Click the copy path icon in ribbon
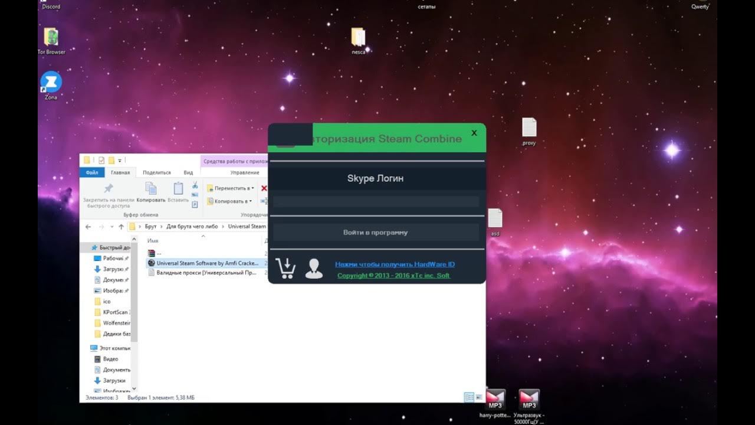 pyautogui.click(x=195, y=195)
